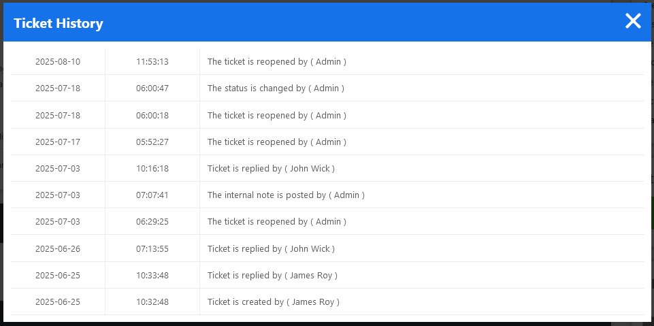The width and height of the screenshot is (654, 326).
Task: Click the 07:07:41 time cell
Action: pos(152,195)
